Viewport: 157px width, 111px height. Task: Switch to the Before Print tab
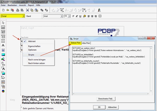click(x=76, y=43)
